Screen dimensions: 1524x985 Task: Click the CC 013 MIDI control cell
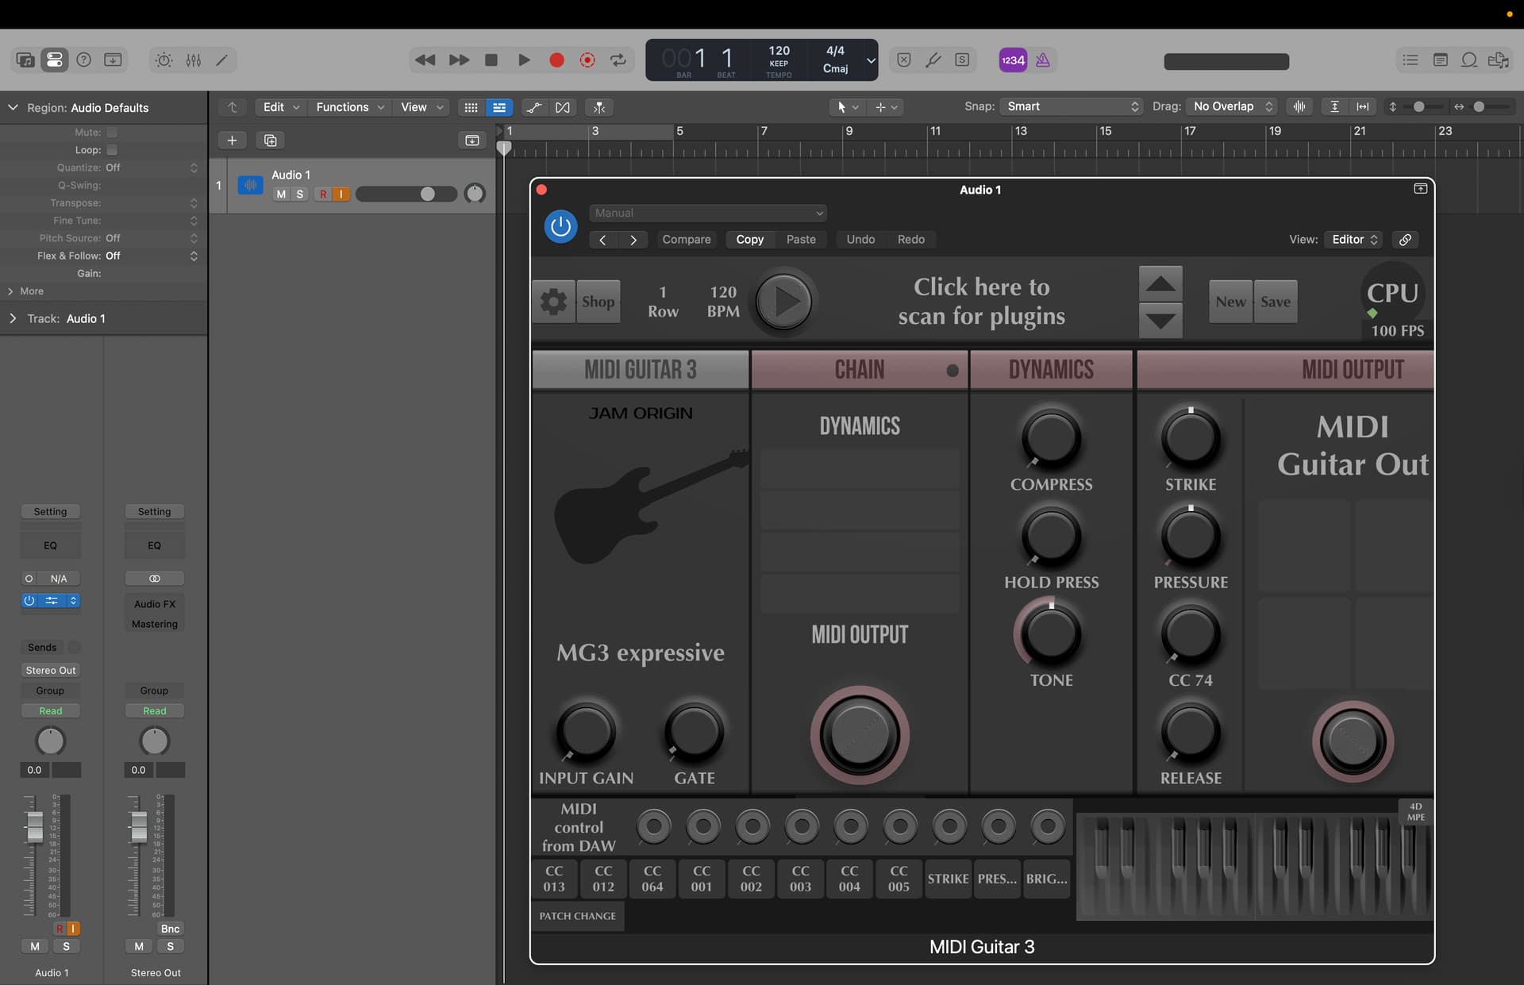coord(554,879)
